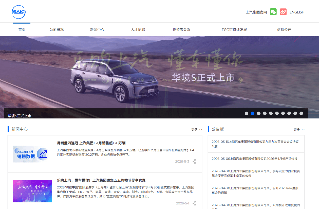This screenshot has width=319, height=209.
Task: Select the fourth carousel dot
Action: [x=265, y=113]
